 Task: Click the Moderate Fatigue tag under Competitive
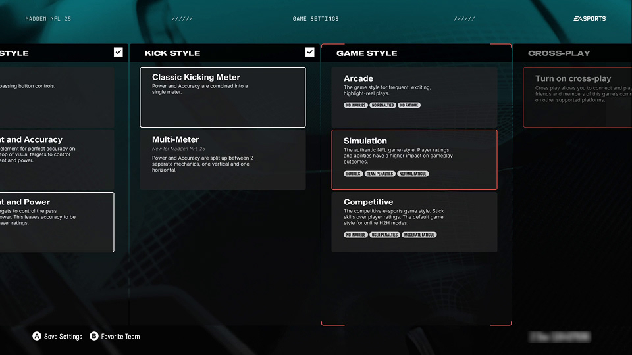pos(419,235)
